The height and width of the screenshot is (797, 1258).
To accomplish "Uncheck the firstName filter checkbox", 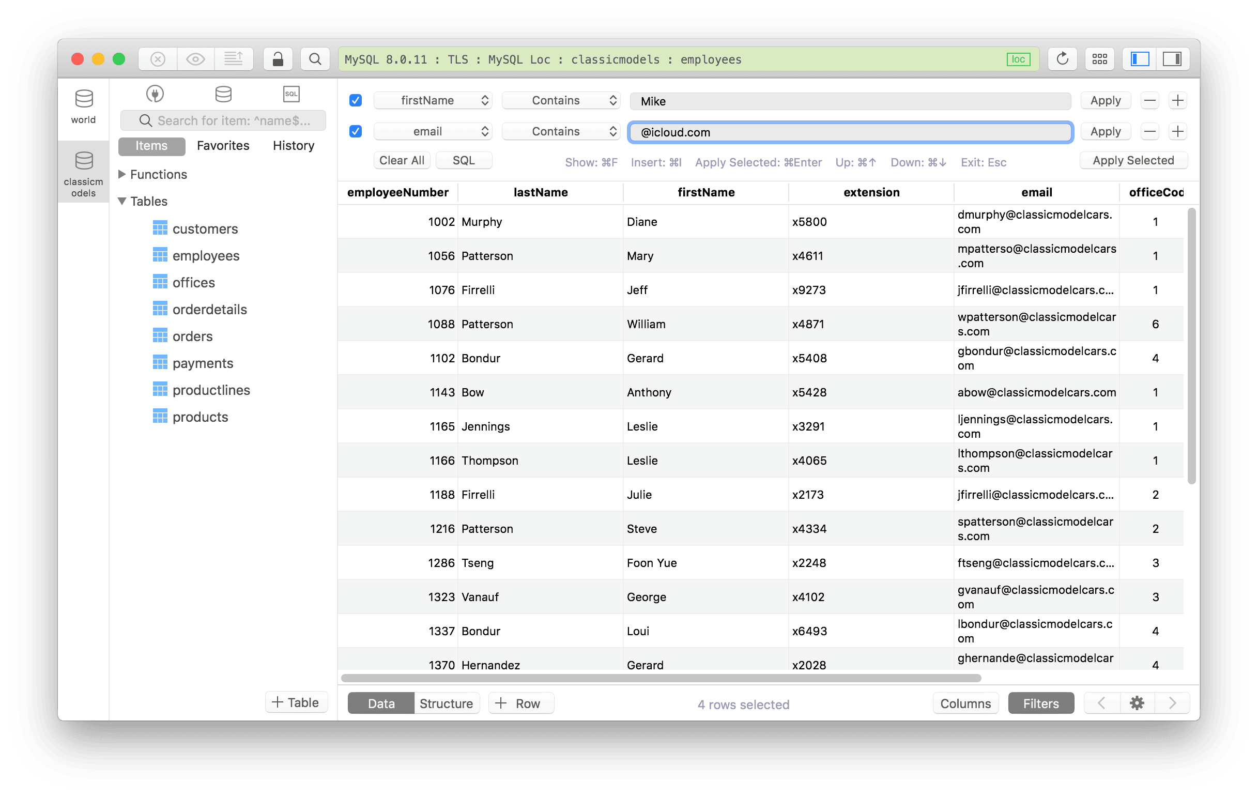I will (356, 100).
